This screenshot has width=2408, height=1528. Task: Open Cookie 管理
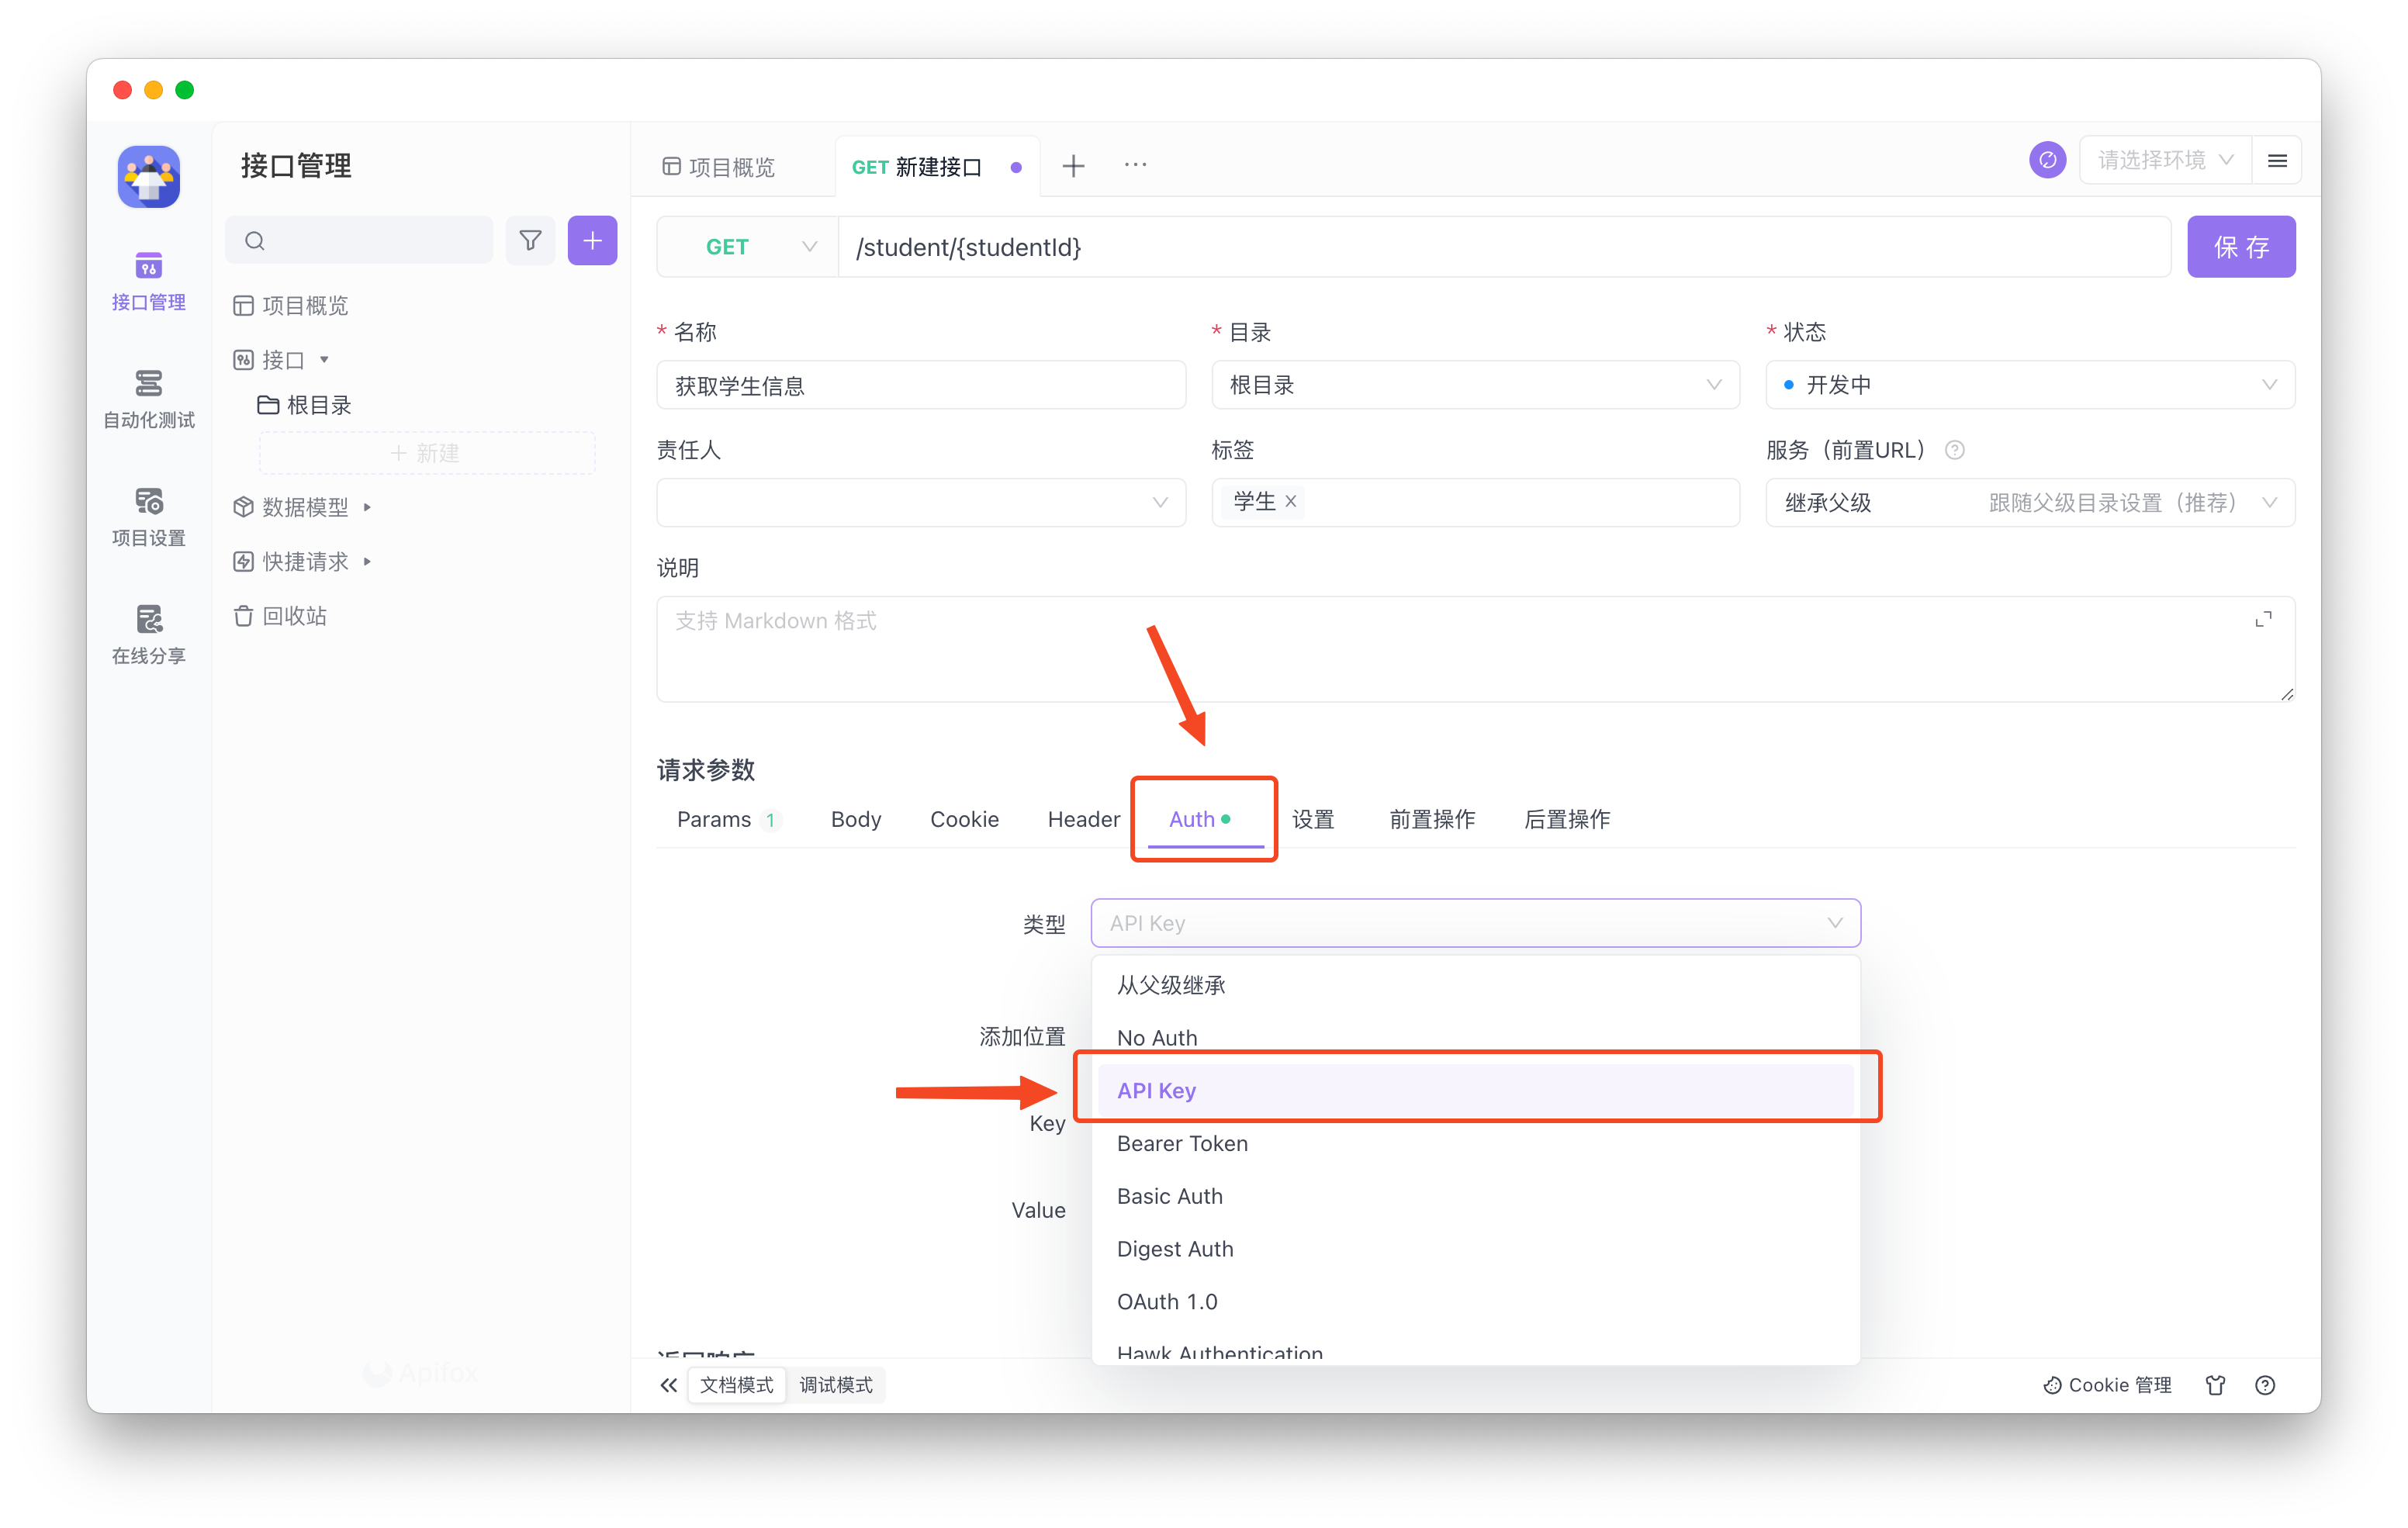pyautogui.click(x=2107, y=1385)
